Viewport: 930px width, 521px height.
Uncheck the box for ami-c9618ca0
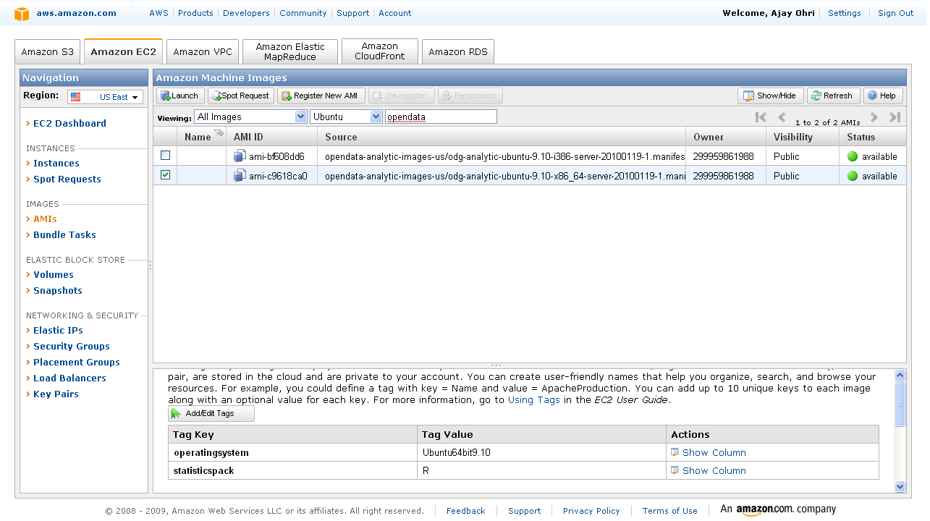(x=166, y=175)
